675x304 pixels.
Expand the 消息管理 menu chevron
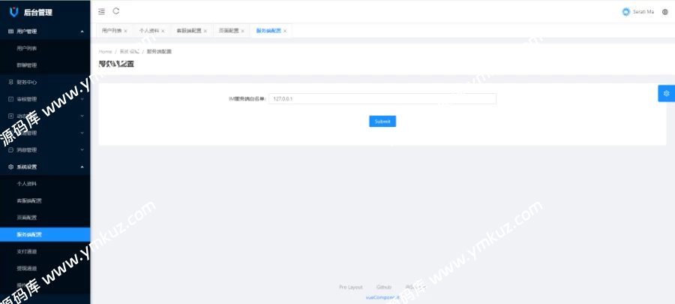tap(82, 150)
